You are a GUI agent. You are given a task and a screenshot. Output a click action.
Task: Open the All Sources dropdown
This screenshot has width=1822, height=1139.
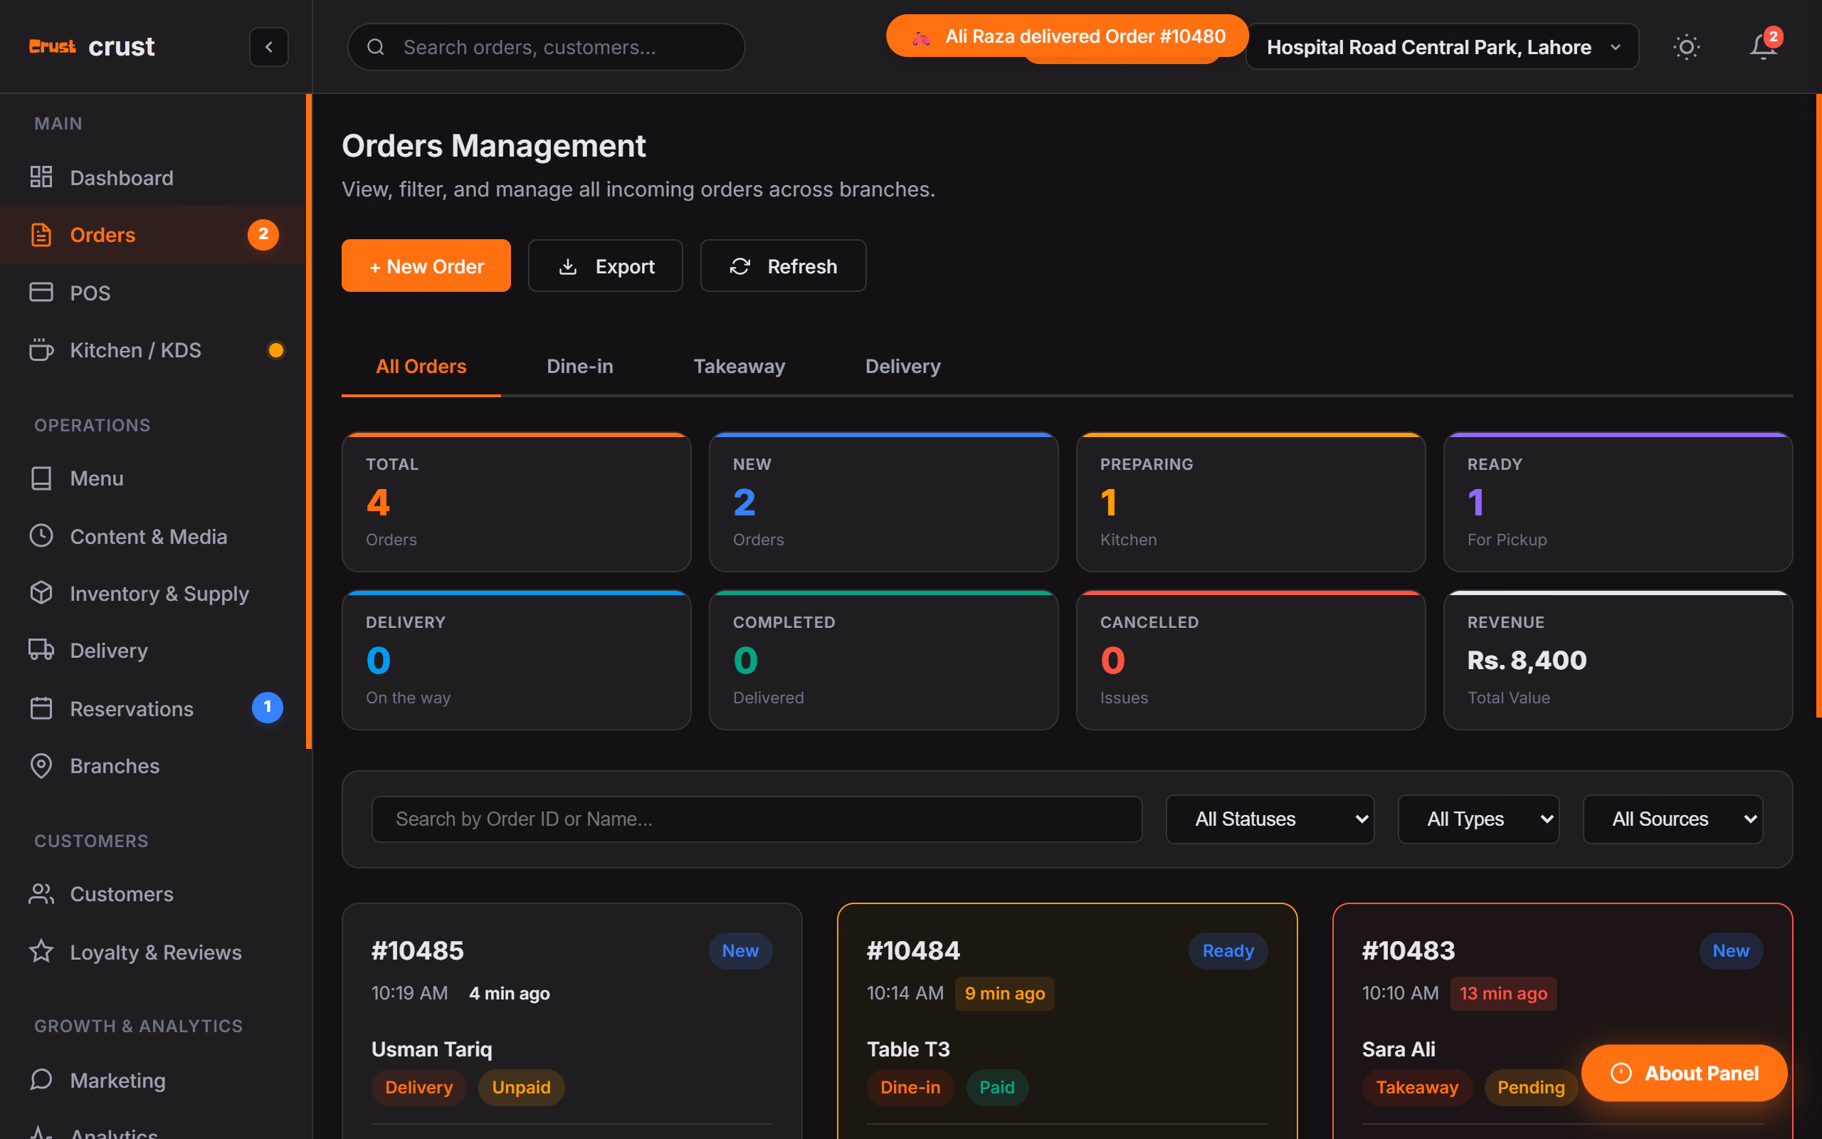tap(1673, 819)
